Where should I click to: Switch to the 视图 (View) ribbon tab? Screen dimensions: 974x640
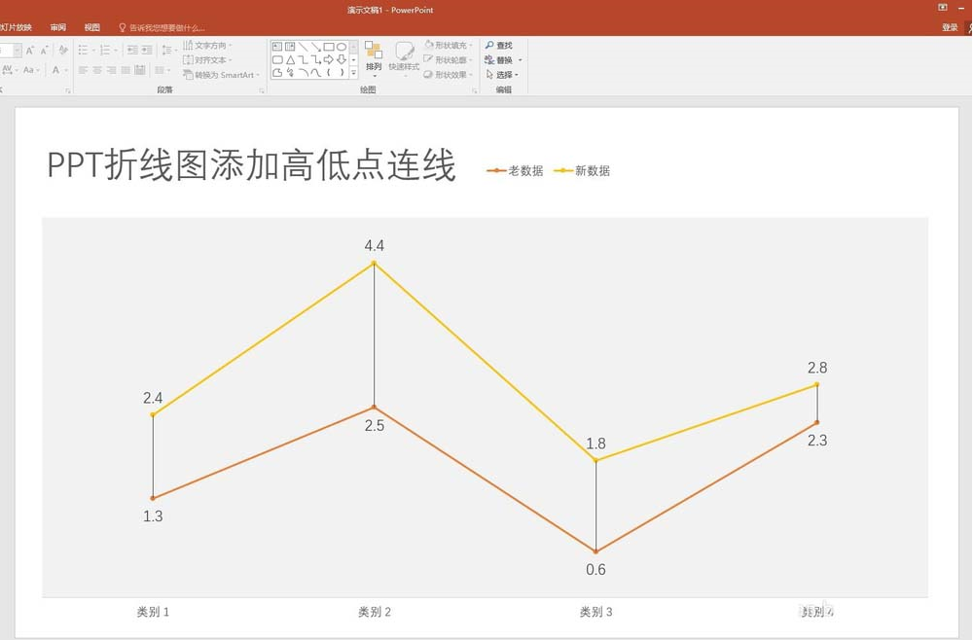[x=91, y=26]
